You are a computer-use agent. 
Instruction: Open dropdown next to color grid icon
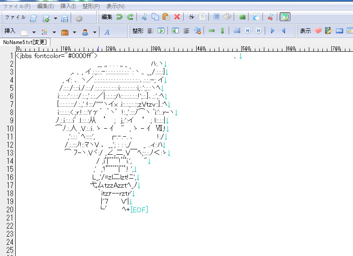coord(54,32)
